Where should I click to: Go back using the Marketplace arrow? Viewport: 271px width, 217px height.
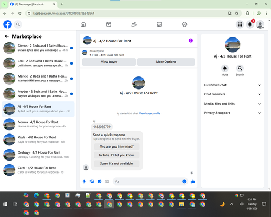(x=7, y=36)
